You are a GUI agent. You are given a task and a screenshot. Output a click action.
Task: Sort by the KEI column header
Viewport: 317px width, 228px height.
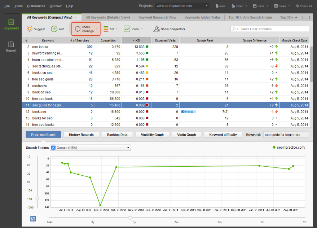tap(136, 40)
